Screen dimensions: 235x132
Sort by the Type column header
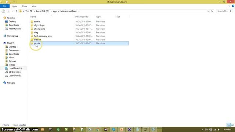98,16
